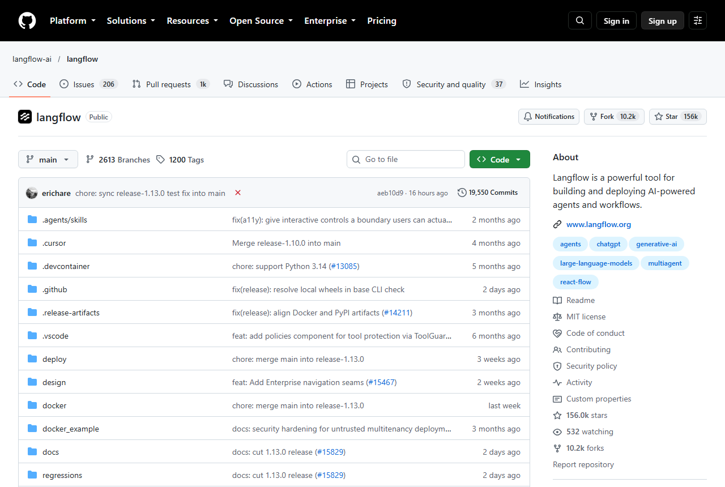Image resolution: width=725 pixels, height=487 pixels.
Task: Expand the Open Source menu
Action: coord(261,21)
